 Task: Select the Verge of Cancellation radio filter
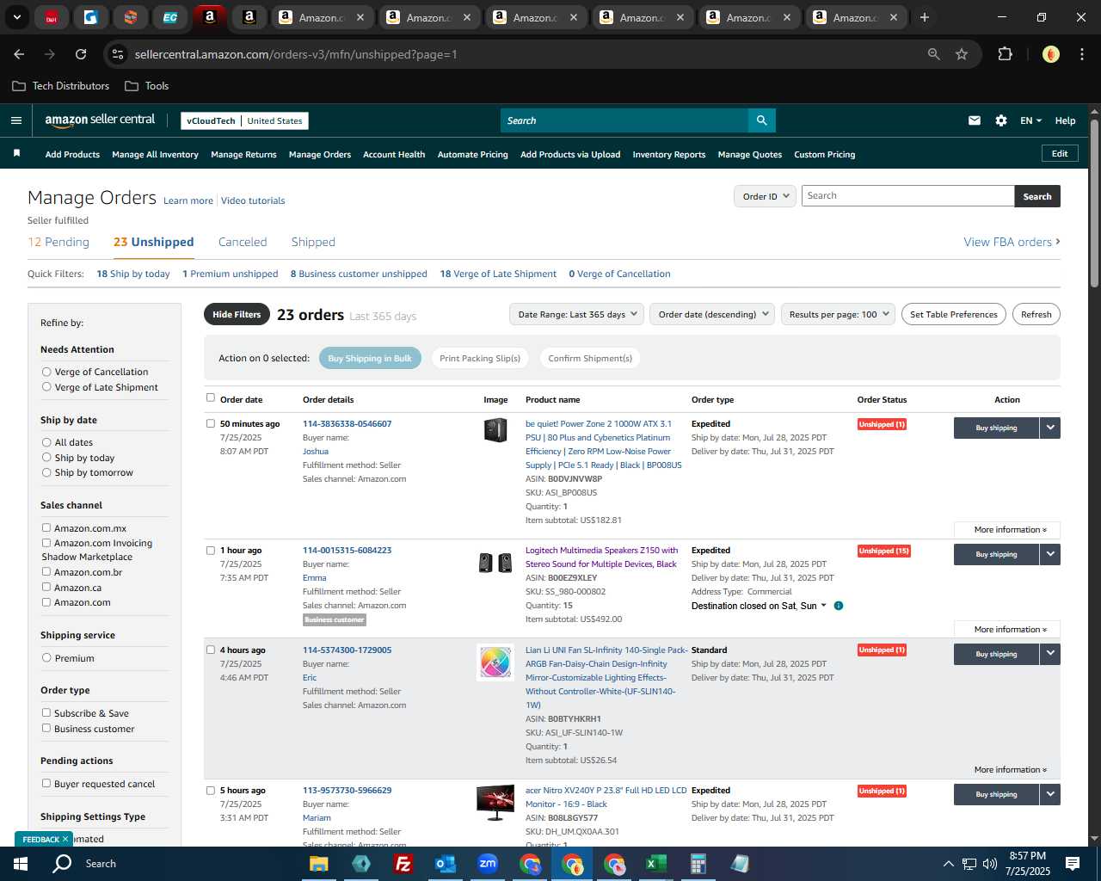[x=46, y=372]
